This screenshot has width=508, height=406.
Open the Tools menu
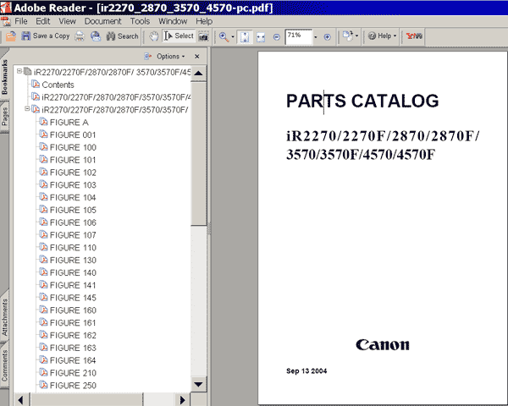pos(140,21)
